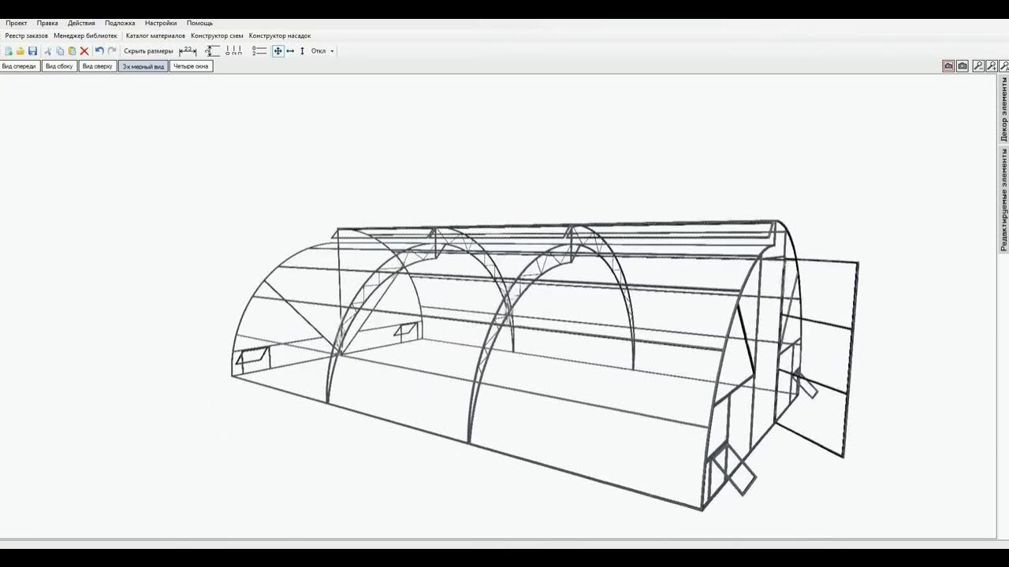Open a project with the folder icon
Image resolution: width=1009 pixels, height=567 pixels.
(x=20, y=50)
